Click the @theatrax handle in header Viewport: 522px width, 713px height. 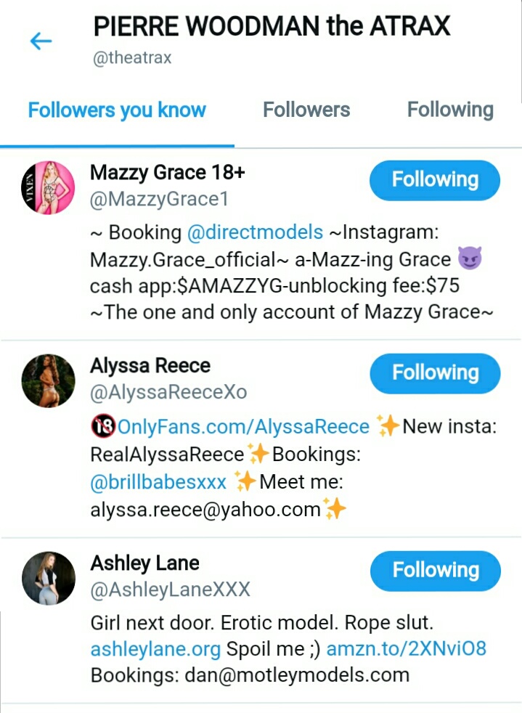tap(132, 58)
